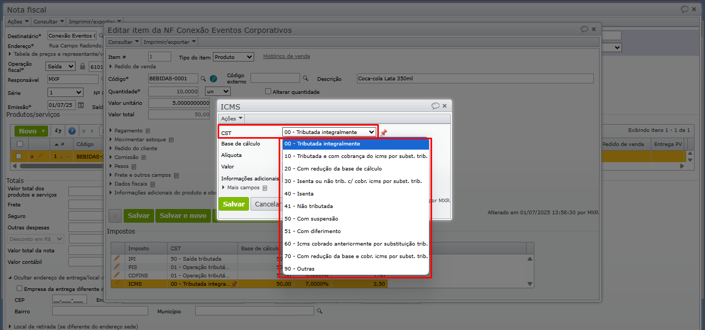Select option 40 - Isenta
The width and height of the screenshot is (705, 330).
[x=356, y=194]
